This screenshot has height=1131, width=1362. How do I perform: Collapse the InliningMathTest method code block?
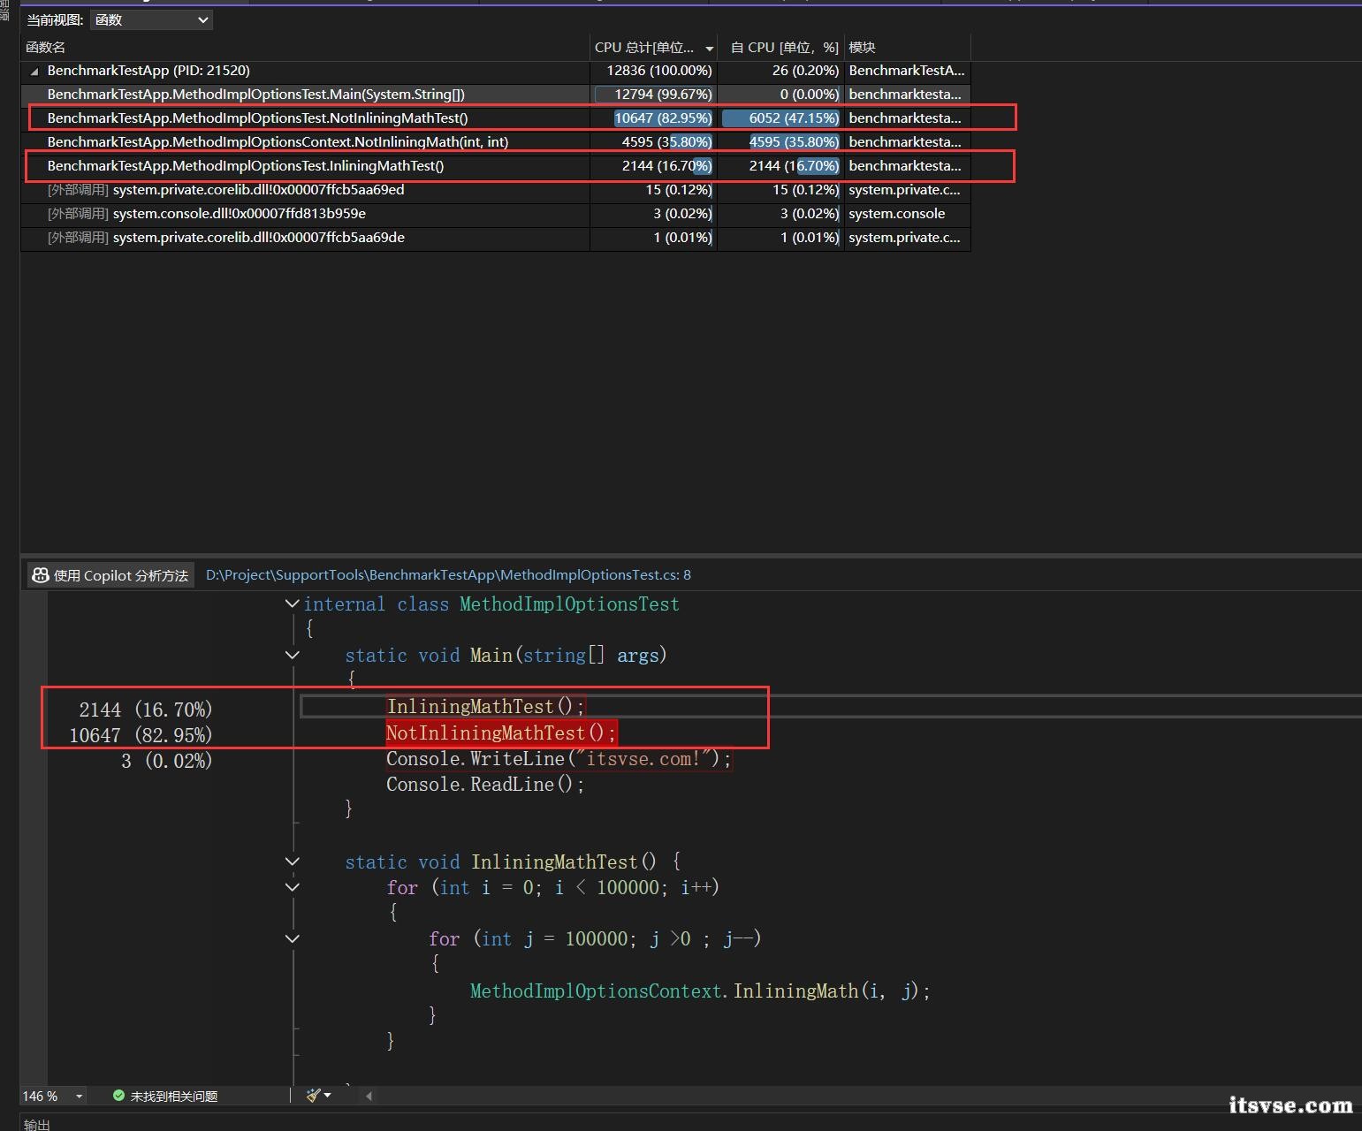point(292,861)
